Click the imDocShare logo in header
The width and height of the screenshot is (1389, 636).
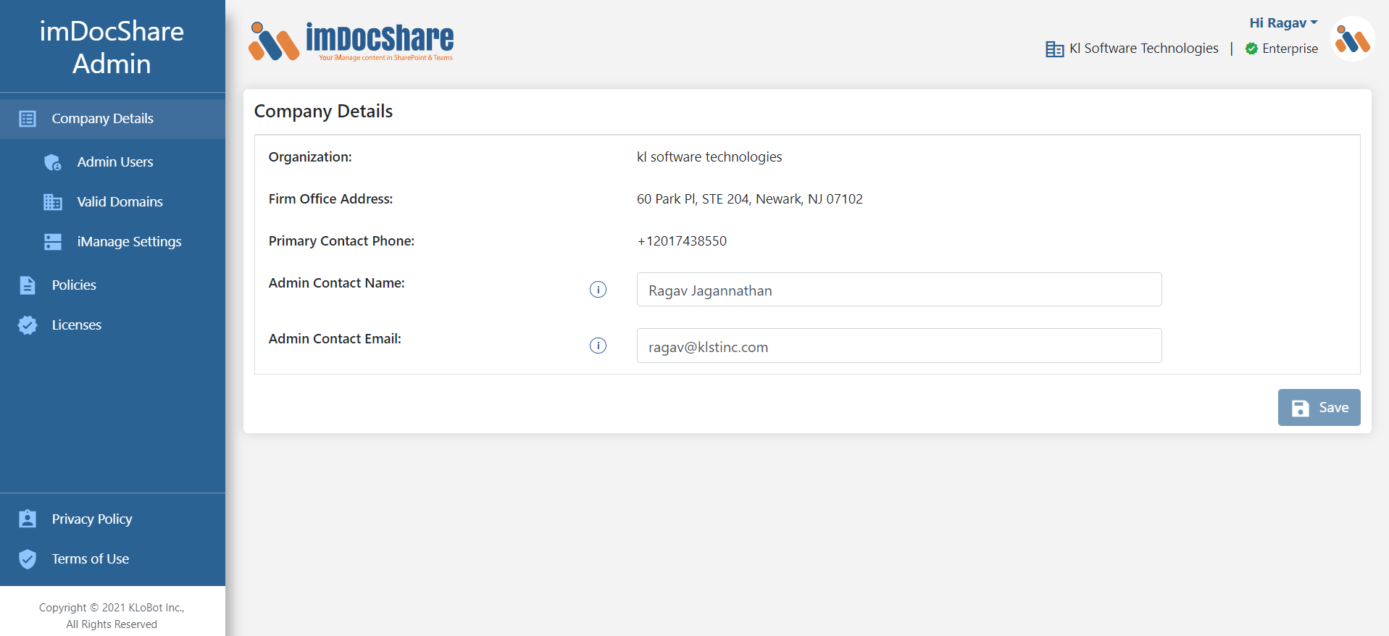click(x=351, y=41)
